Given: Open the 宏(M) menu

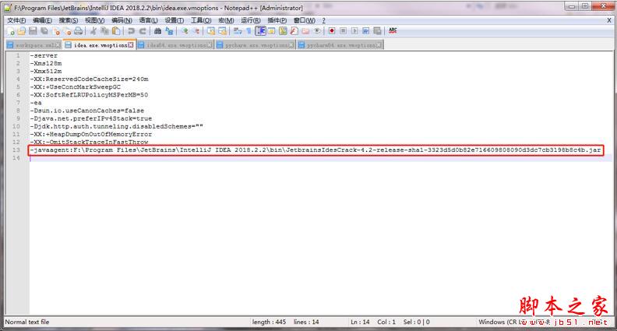Looking at the screenshot, I should pyautogui.click(x=226, y=20).
